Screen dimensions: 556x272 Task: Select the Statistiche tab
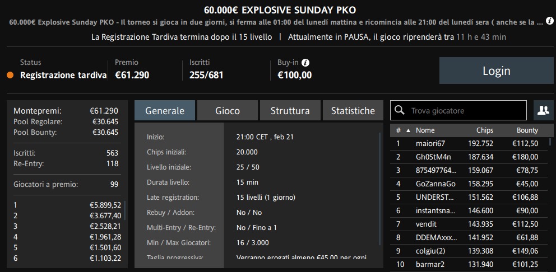pos(353,110)
